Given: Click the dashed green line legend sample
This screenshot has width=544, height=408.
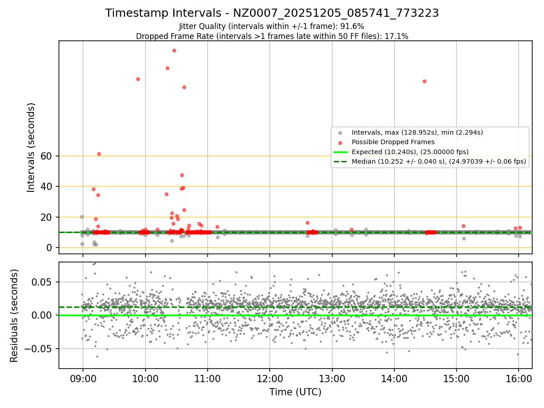Looking at the screenshot, I should [x=340, y=161].
